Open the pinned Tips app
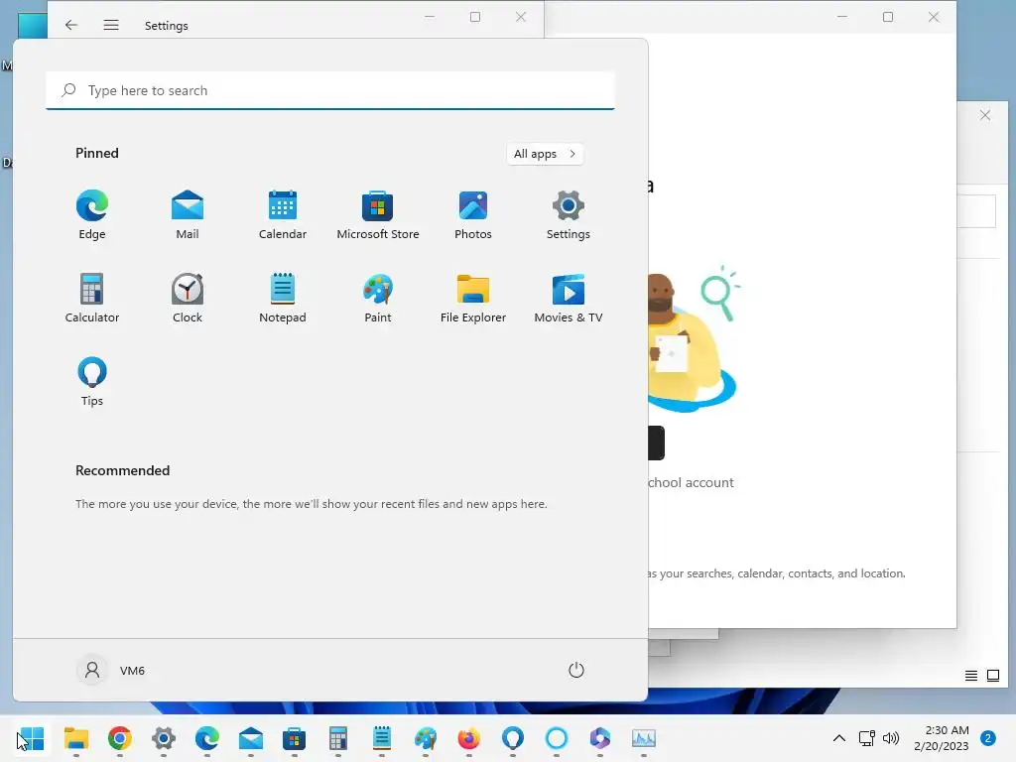 (x=92, y=382)
